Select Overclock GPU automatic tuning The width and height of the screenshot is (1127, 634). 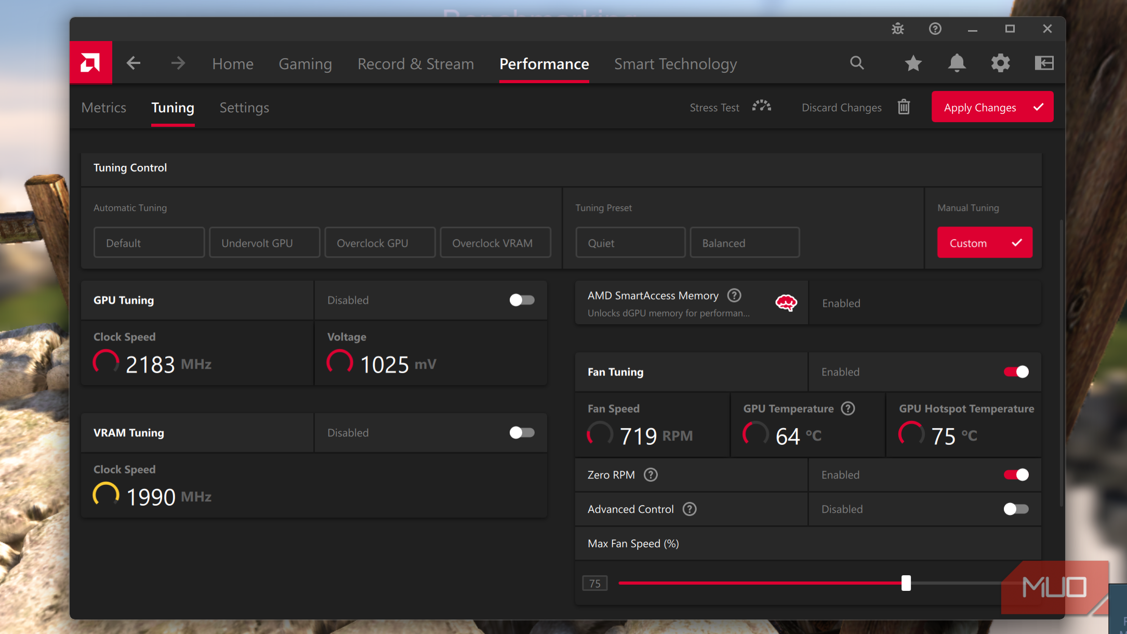(379, 243)
